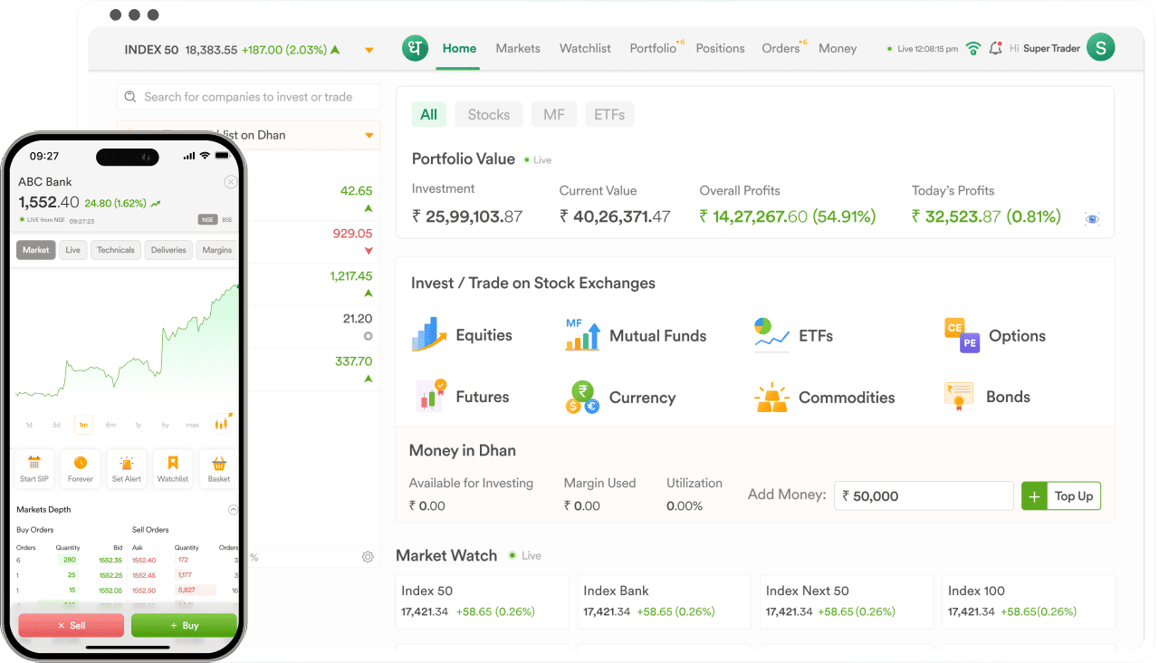This screenshot has height=663, width=1159.
Task: Open the Index Next 50 card
Action: click(x=847, y=601)
